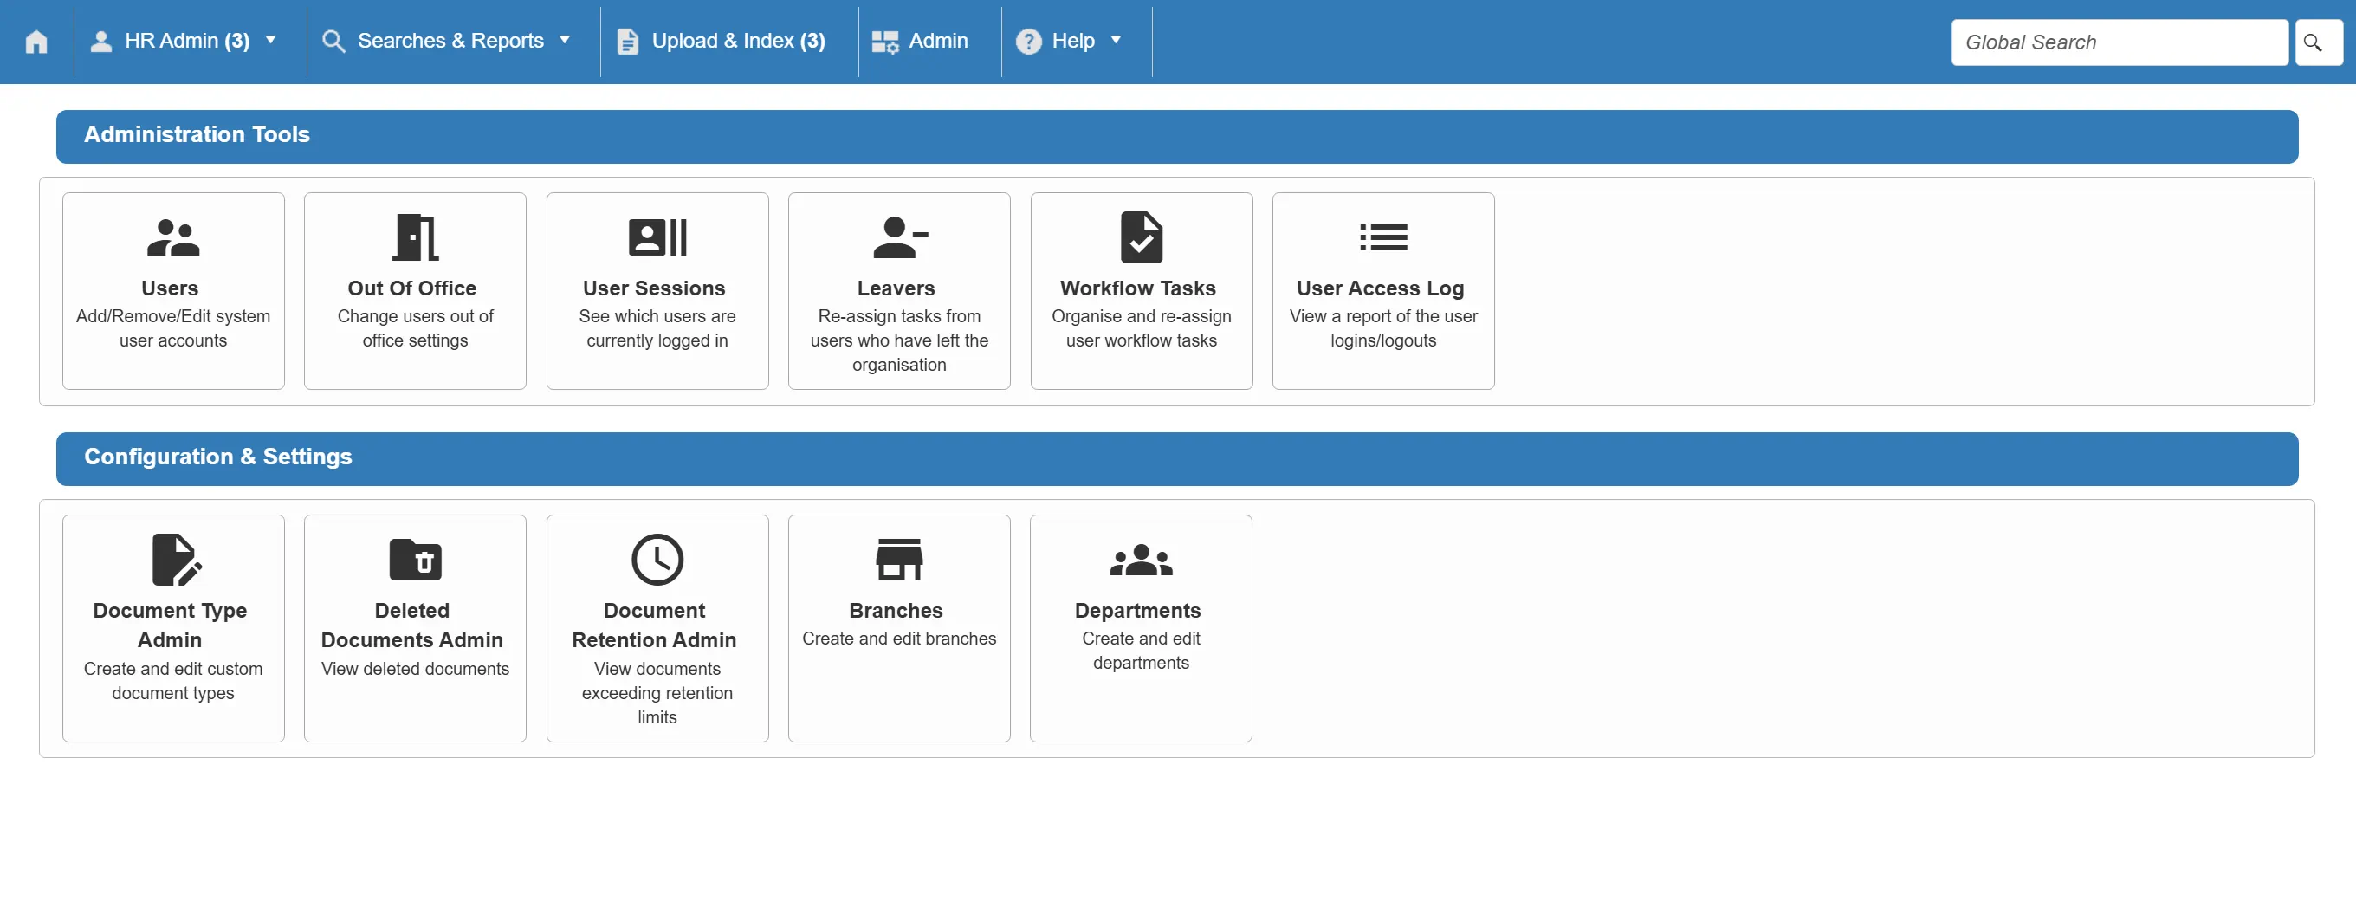Focus the Global Search input field
2356x914 pixels.
(x=2120, y=42)
